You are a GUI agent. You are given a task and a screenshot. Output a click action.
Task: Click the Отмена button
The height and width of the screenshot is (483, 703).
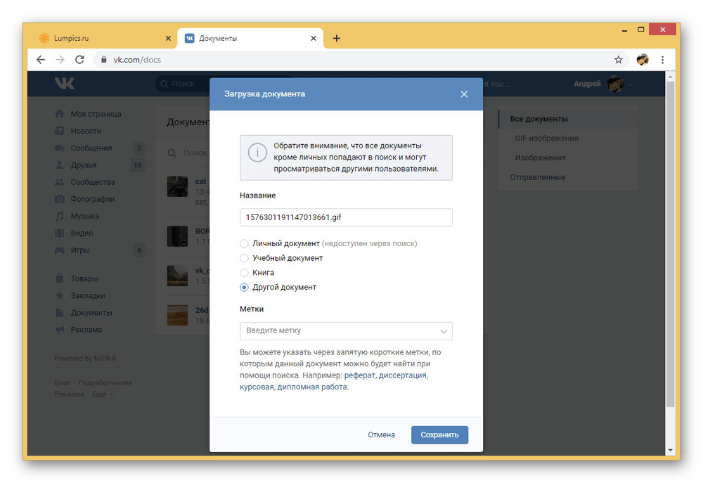(x=381, y=435)
